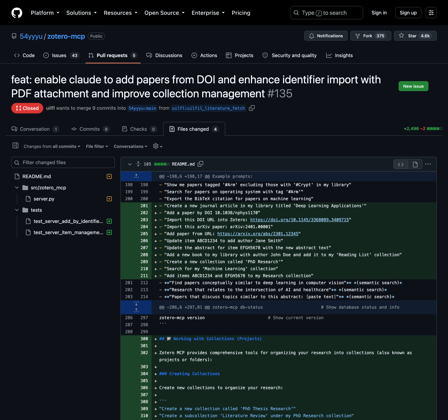Open Changes from all commits dropdown
Image resolution: width=448 pixels, height=420 pixels.
(x=52, y=146)
